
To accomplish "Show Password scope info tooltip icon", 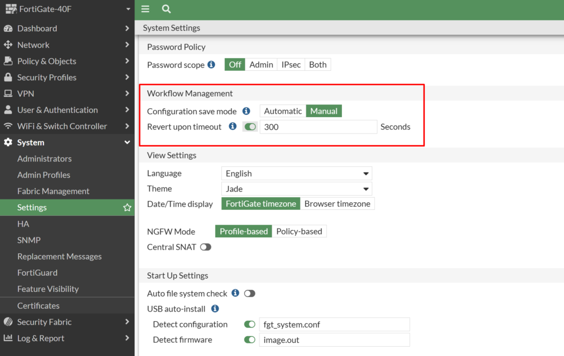I will click(211, 64).
